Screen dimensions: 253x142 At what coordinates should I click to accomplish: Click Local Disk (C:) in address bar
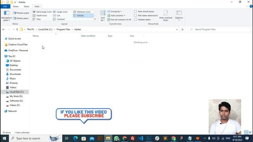[x=45, y=30]
